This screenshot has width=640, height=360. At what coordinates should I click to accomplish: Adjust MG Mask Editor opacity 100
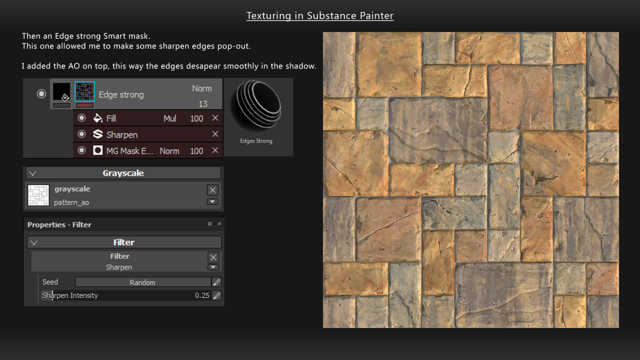(196, 151)
